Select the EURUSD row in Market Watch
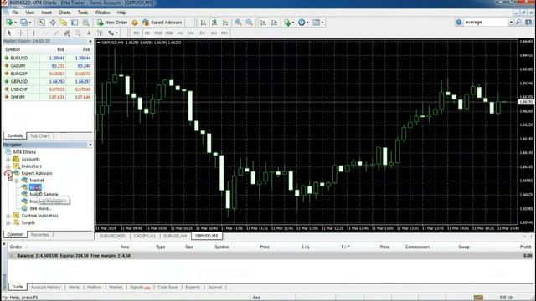Viewport: 536px width, 301px height. [x=48, y=58]
